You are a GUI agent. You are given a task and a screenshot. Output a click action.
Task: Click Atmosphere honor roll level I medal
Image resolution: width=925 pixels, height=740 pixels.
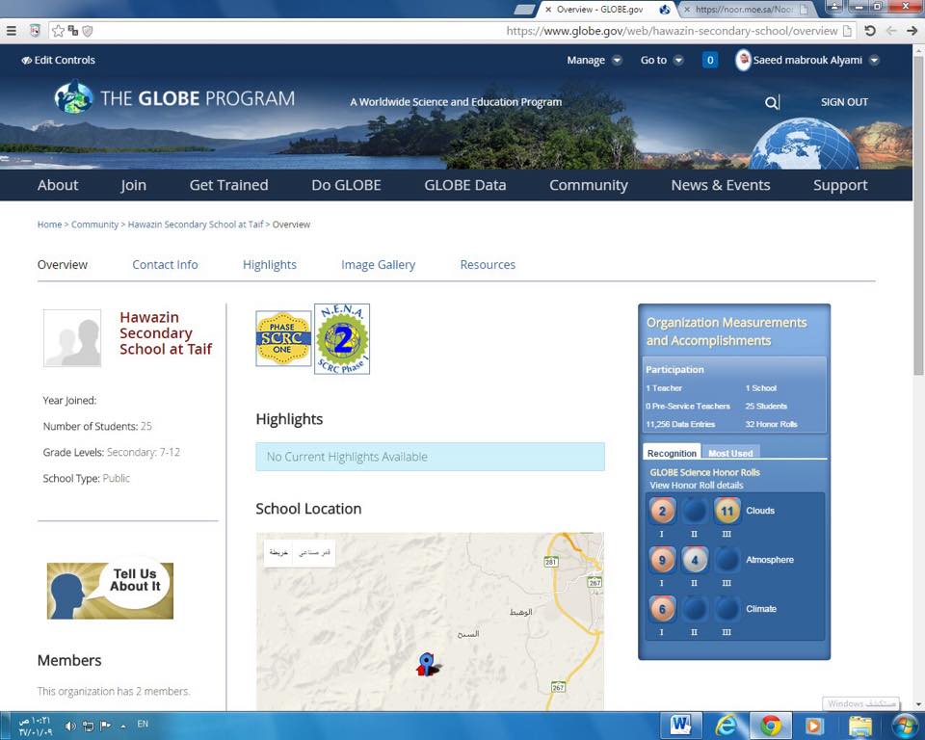[662, 560]
